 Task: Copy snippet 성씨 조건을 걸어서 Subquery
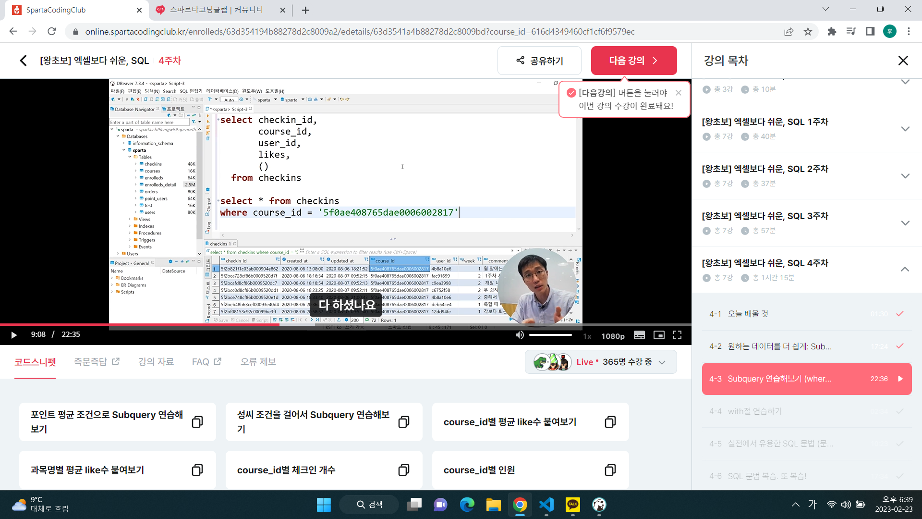click(x=403, y=422)
